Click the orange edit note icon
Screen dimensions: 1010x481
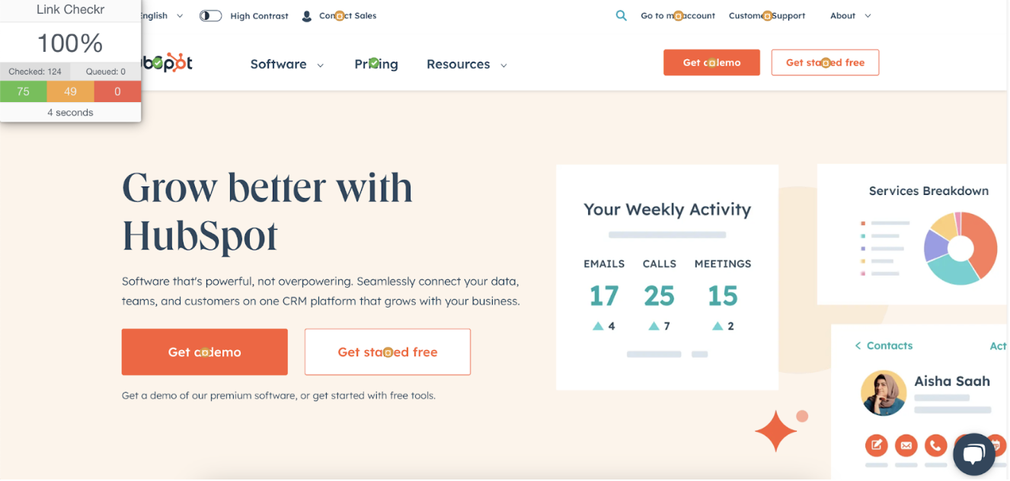click(876, 445)
